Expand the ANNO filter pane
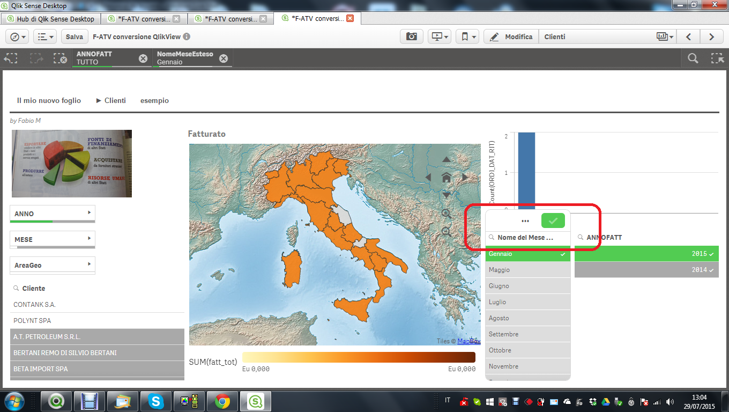This screenshot has width=729, height=412. [x=53, y=214]
